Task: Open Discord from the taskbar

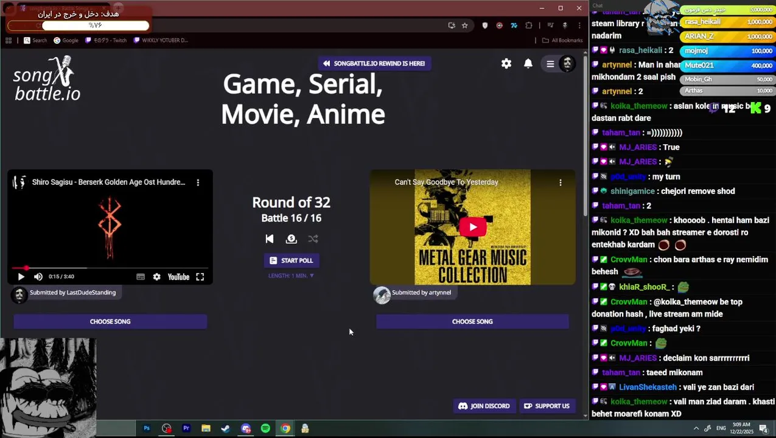Action: 246,428
